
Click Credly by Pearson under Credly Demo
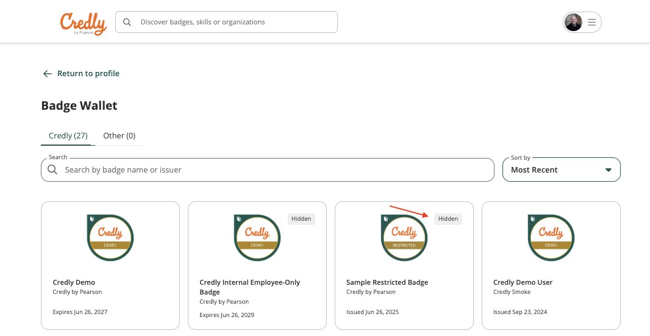click(x=77, y=292)
